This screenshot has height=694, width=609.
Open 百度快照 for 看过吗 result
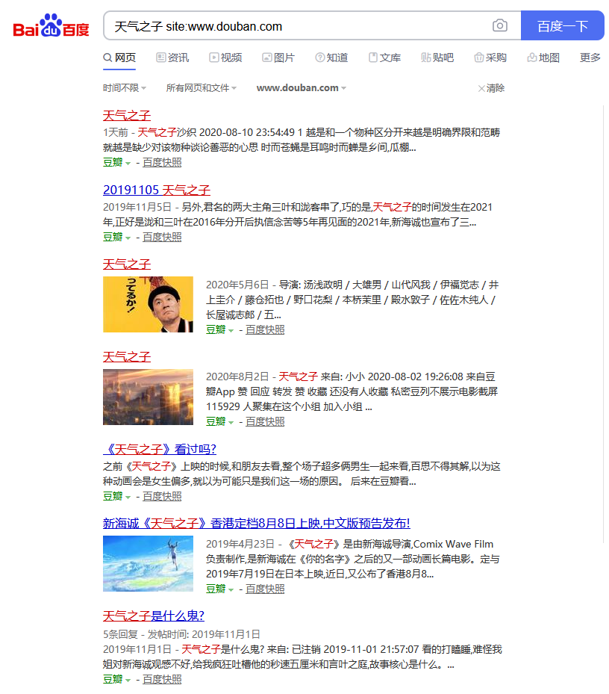pyautogui.click(x=162, y=497)
